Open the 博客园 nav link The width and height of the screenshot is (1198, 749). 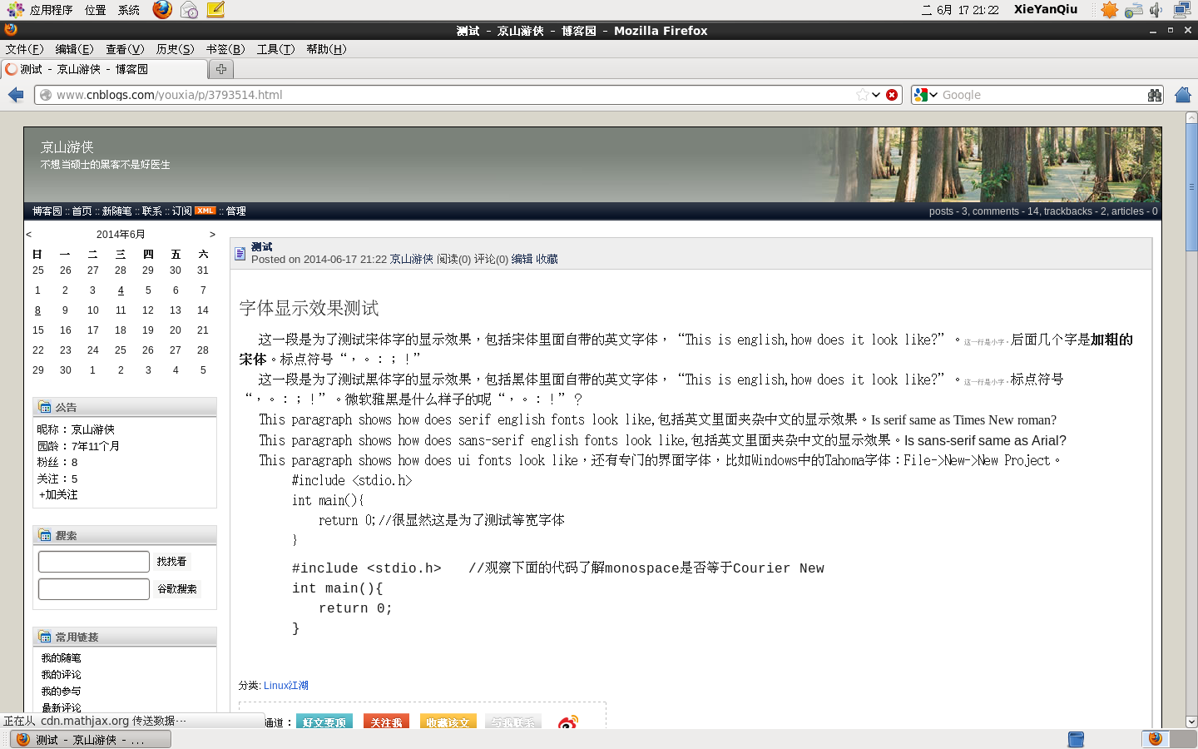[x=47, y=211]
